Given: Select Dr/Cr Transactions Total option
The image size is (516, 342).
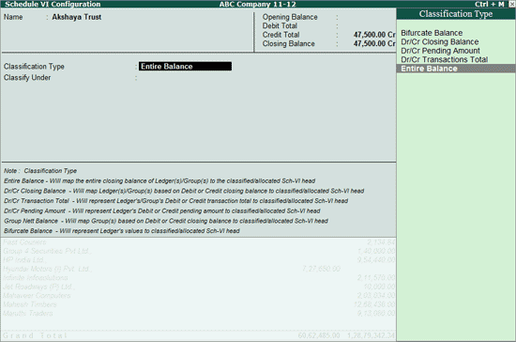Looking at the screenshot, I should tap(445, 59).
